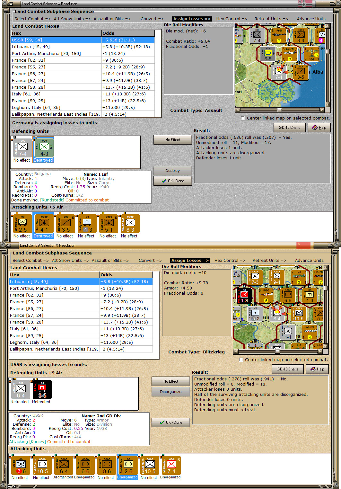Click vertical map scrollbar in USSR's window

[x=326, y=307]
